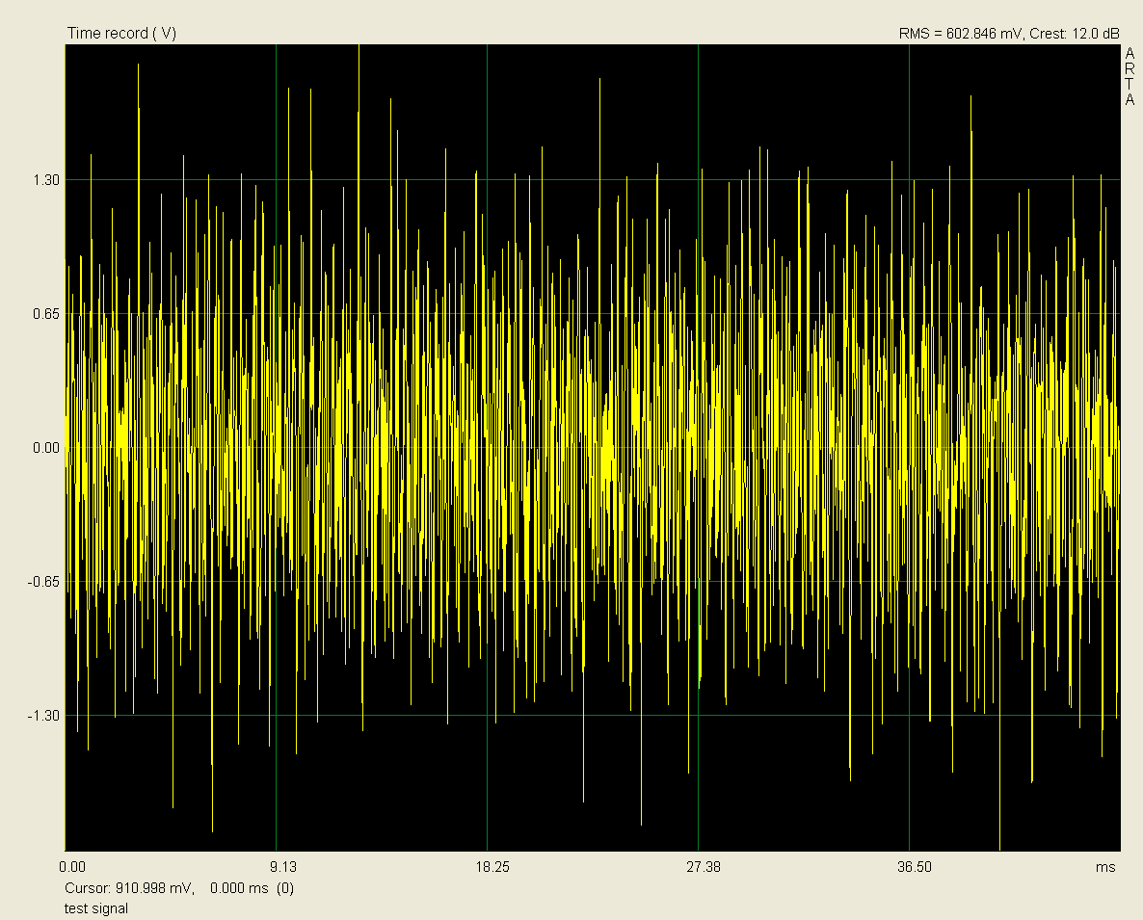Click the '0.000 ms (0)' cursor time readout
The width and height of the screenshot is (1143, 920).
coord(253,888)
